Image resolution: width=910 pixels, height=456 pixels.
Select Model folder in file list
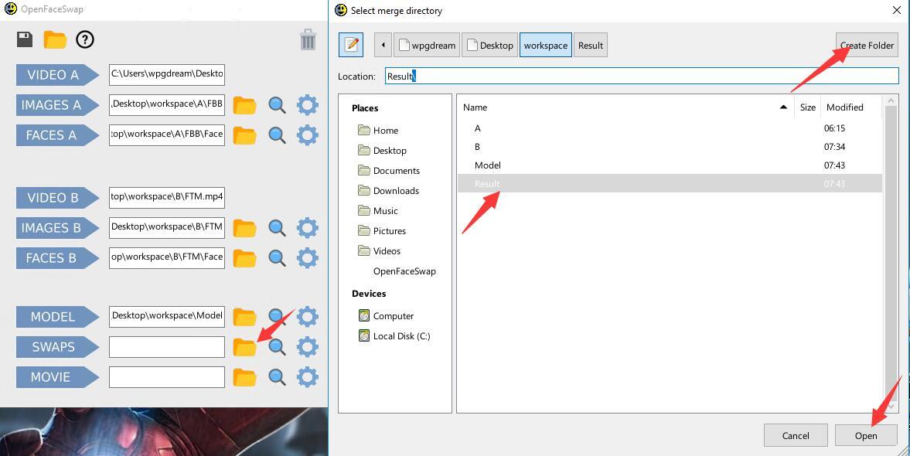click(x=670, y=165)
